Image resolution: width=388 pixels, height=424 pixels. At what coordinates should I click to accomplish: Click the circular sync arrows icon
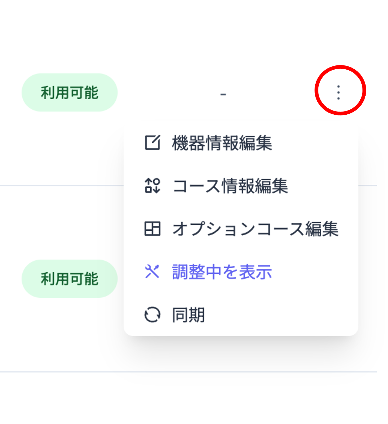(x=152, y=315)
